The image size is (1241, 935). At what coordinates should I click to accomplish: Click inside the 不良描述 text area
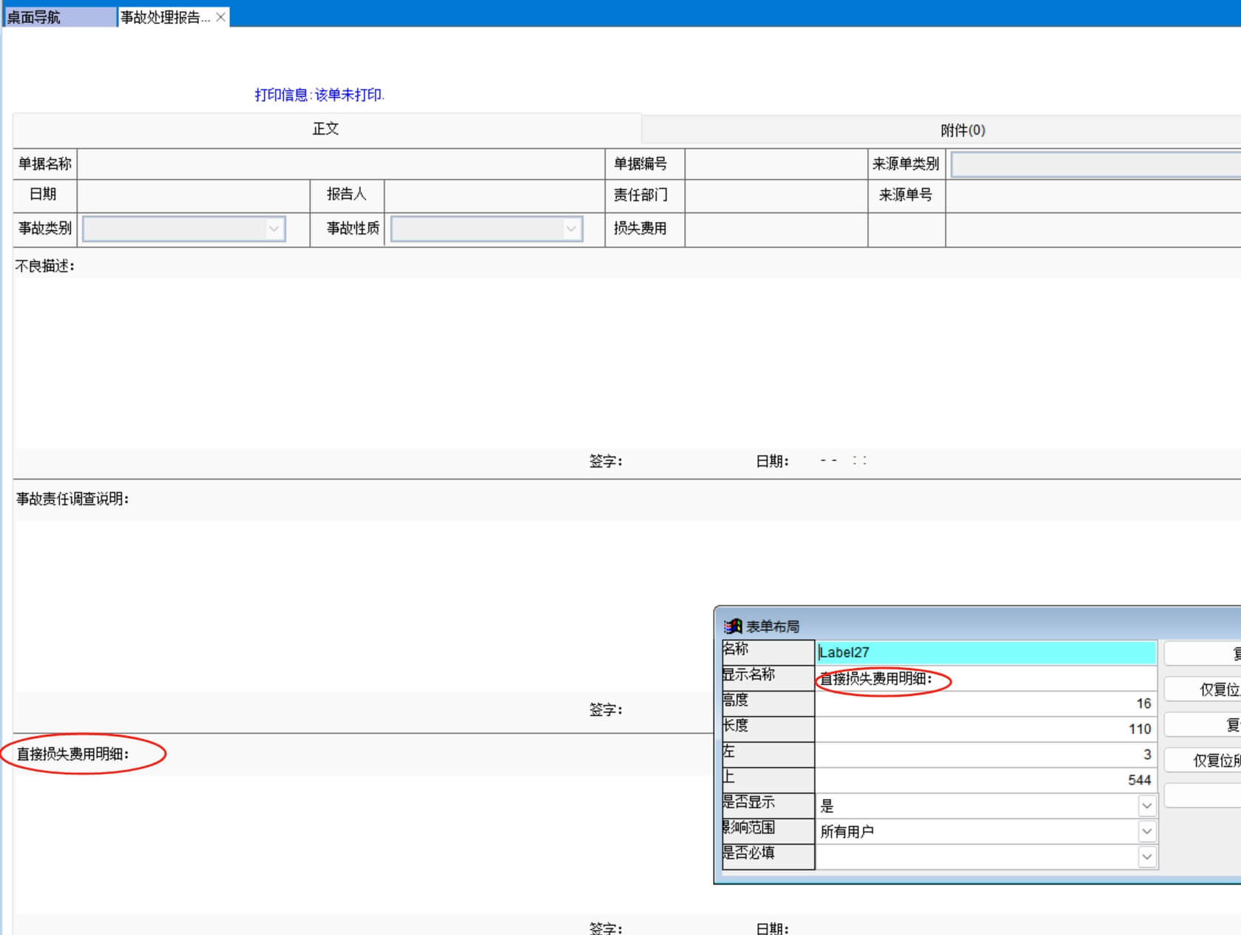click(592, 362)
